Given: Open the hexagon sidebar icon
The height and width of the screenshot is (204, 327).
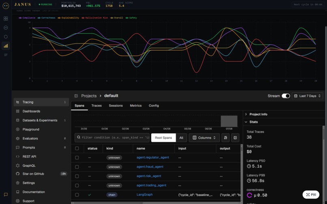Looking at the screenshot, I should [x=6, y=37].
